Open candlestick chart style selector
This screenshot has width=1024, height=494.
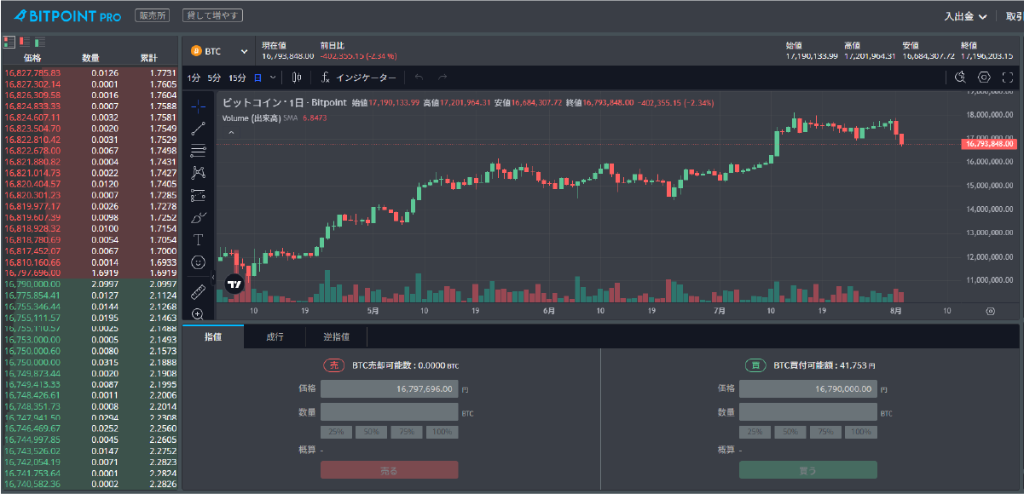pos(297,78)
